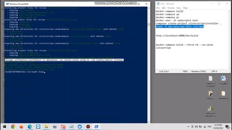This screenshot has height=130, width=232.
Task: Open Notepad View menu
Action: [178, 8]
